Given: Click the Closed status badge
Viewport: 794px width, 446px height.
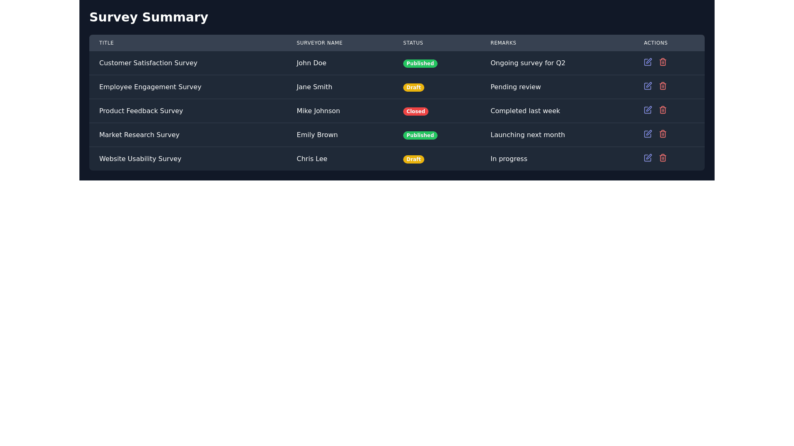Looking at the screenshot, I should pyautogui.click(x=415, y=111).
